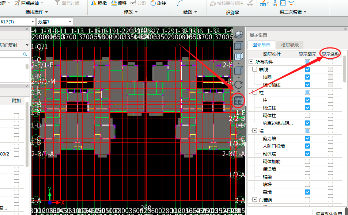Toggle 显示图元 checkbox for 剪力墙
The width and height of the screenshot is (348, 215).
[307, 138]
